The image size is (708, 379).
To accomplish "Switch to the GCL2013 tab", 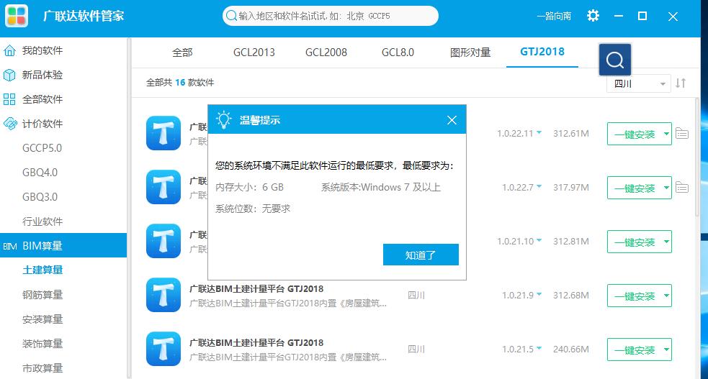I will click(x=254, y=52).
